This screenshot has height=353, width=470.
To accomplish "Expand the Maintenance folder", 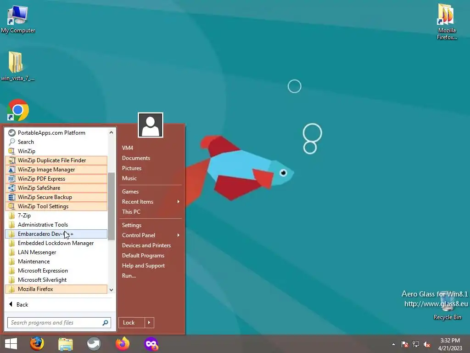I will coord(56,262).
